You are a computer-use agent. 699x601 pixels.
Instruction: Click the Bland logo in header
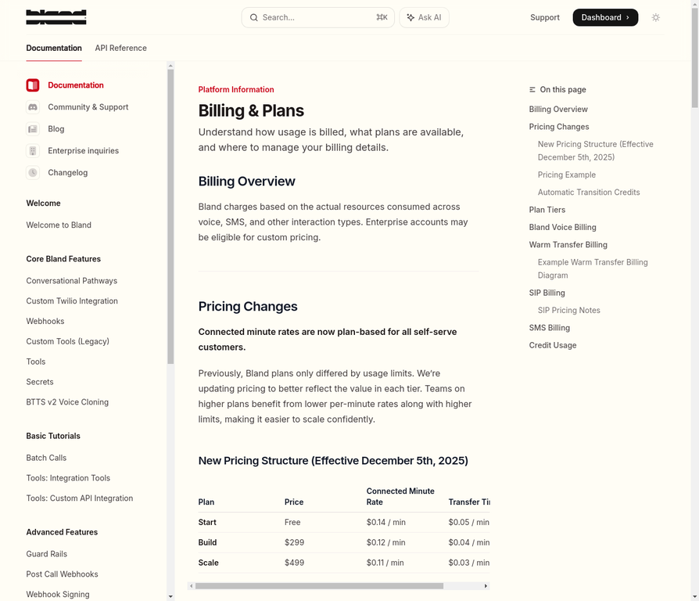click(56, 17)
